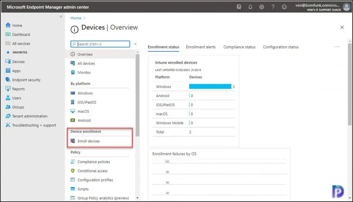Click the Windows platform icon

pyautogui.click(x=73, y=93)
